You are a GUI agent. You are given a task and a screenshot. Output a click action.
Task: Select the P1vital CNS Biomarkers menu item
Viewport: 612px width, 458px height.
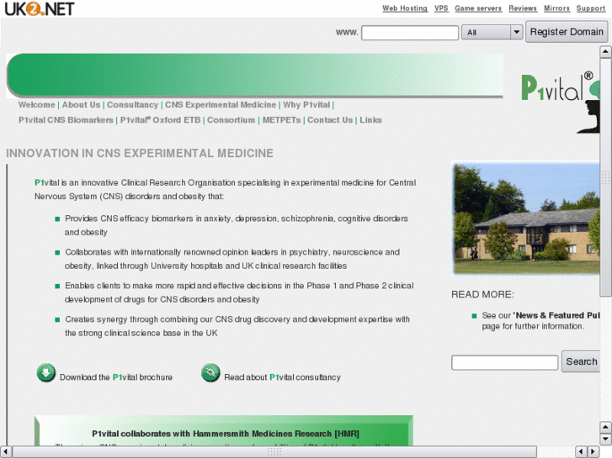tap(66, 120)
